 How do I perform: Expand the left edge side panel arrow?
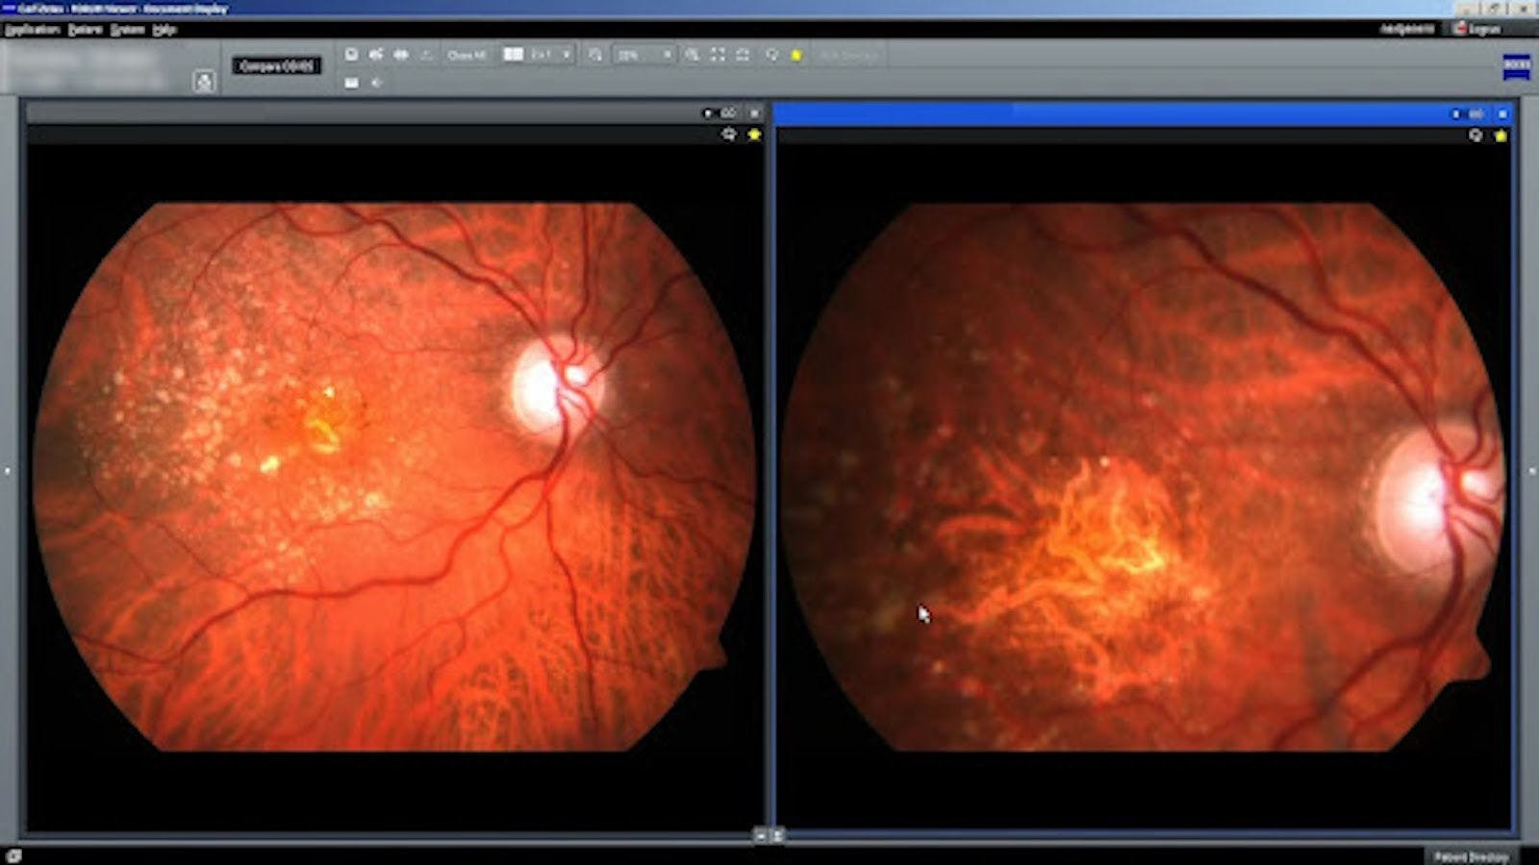point(8,471)
